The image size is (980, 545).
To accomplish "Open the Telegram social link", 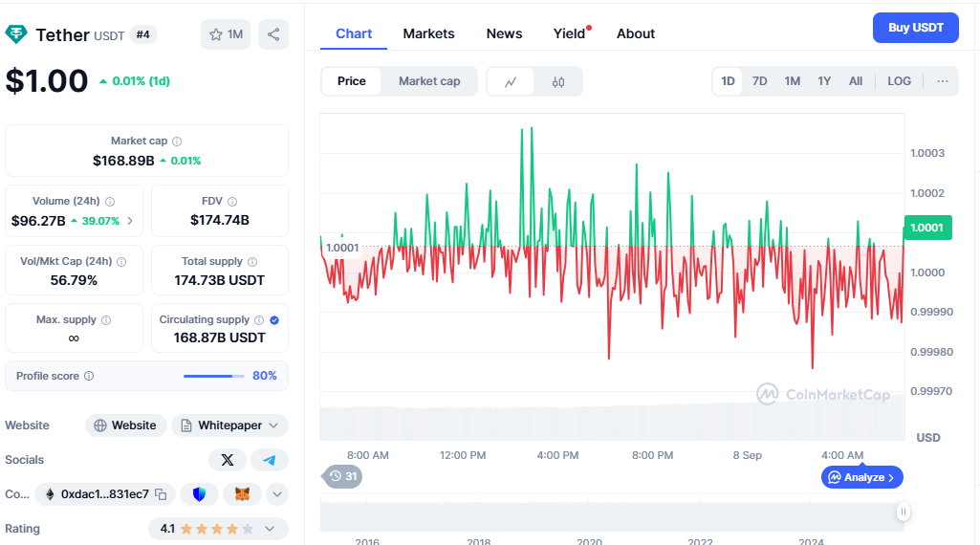I will click(x=270, y=460).
